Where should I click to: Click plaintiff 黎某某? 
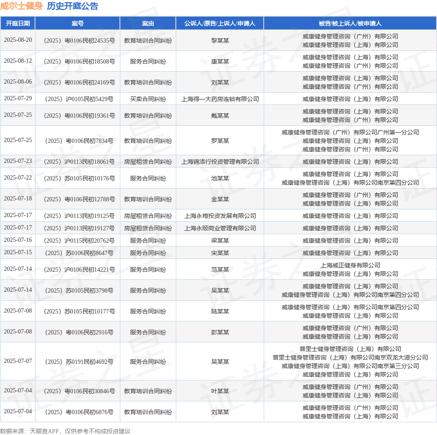click(x=220, y=41)
